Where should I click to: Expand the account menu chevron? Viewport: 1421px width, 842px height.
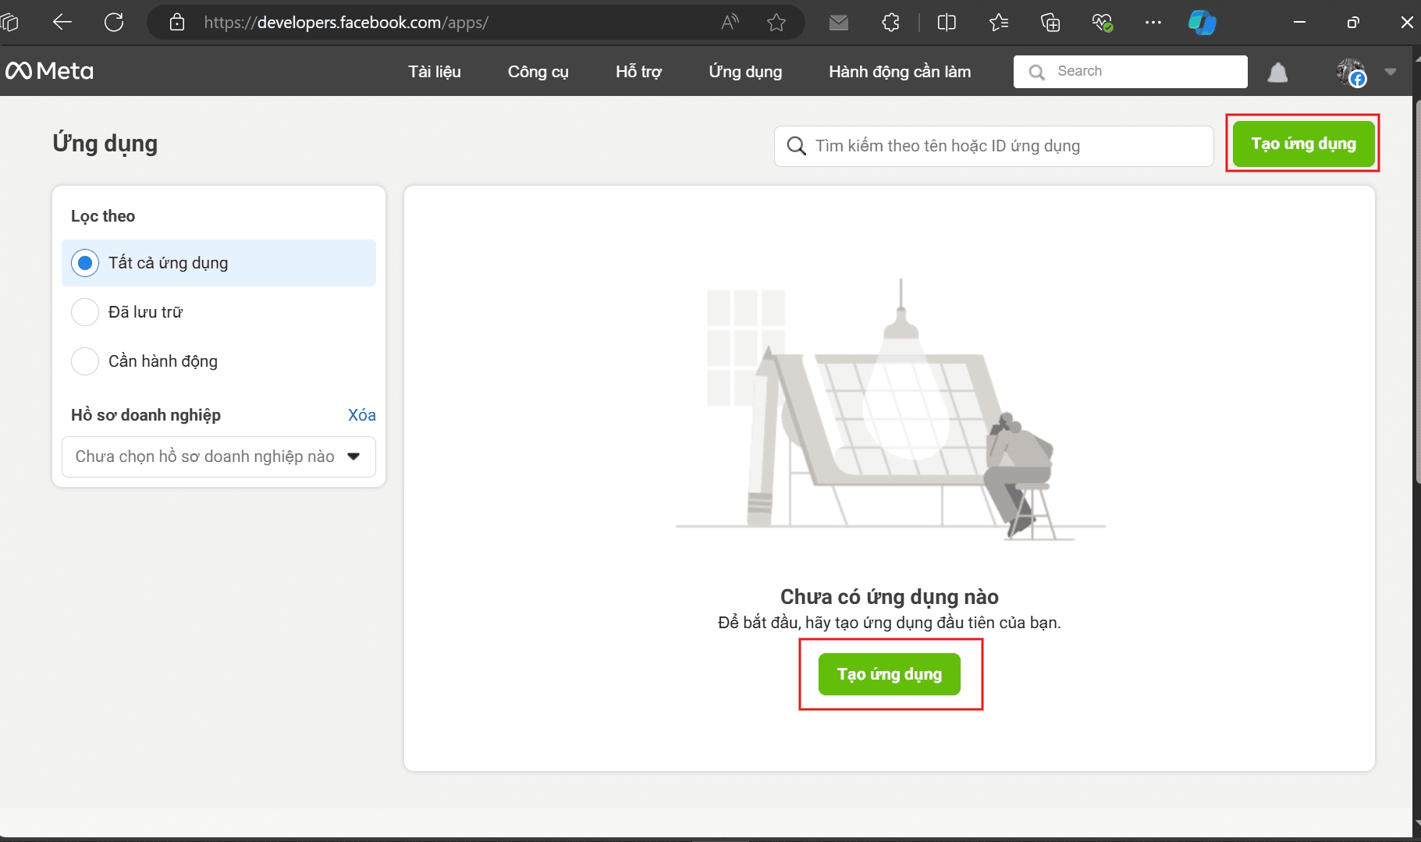[x=1390, y=72]
